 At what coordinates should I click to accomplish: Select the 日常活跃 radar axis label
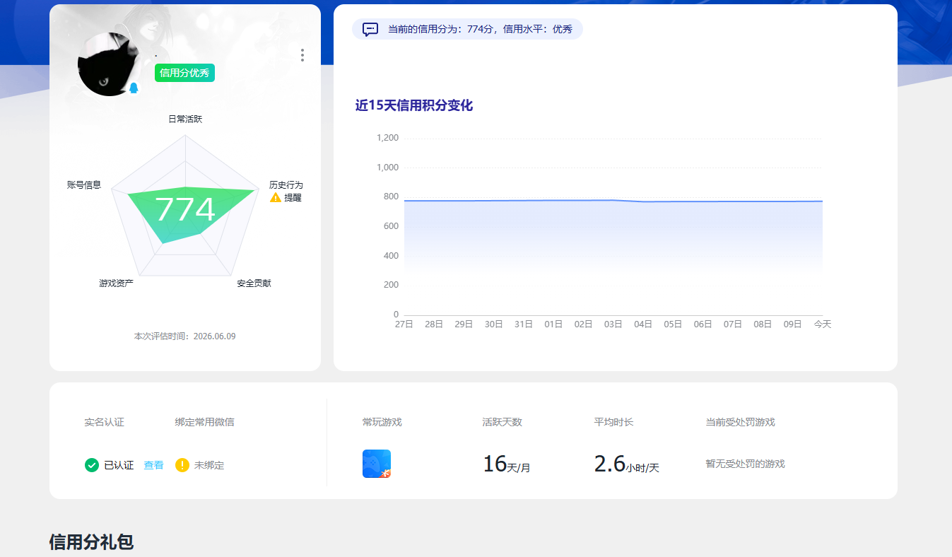pos(185,119)
